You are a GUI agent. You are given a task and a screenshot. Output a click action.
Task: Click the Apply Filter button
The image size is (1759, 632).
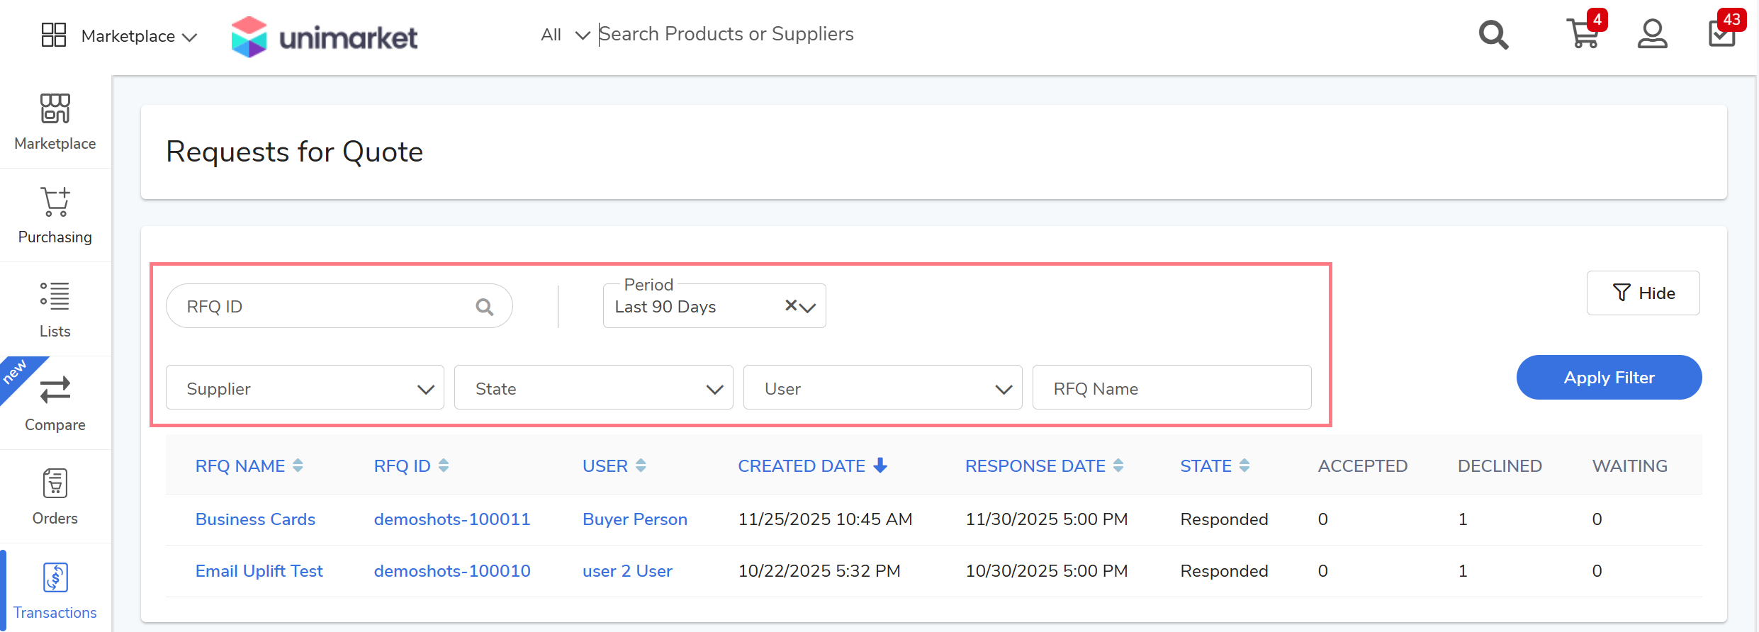click(x=1609, y=378)
